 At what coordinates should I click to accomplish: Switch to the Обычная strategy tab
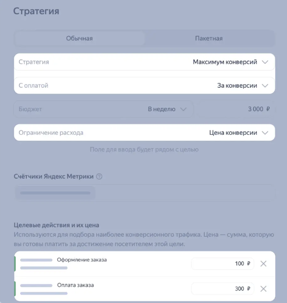79,39
